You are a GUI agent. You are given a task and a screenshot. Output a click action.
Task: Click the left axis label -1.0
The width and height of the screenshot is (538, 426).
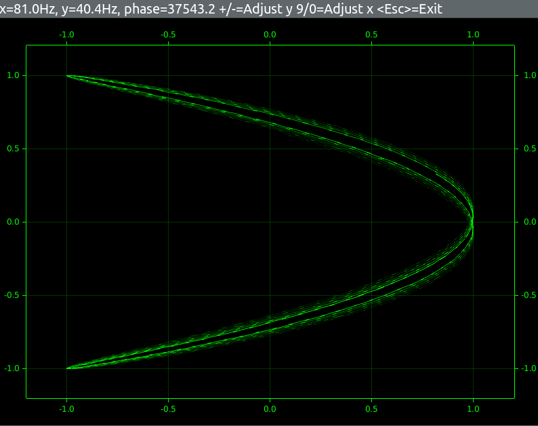(x=12, y=368)
